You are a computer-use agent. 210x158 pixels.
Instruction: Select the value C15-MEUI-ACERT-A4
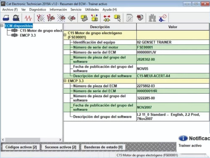coord(154,76)
